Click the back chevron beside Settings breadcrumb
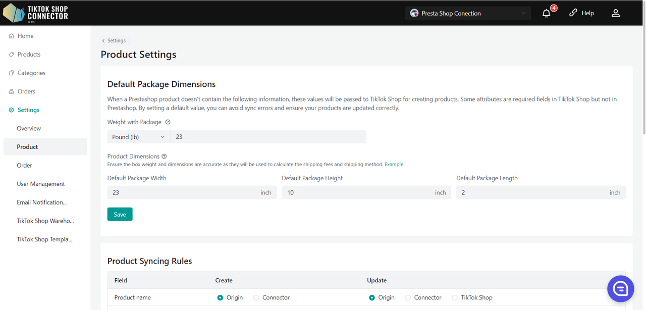Image resolution: width=646 pixels, height=310 pixels. [x=103, y=41]
